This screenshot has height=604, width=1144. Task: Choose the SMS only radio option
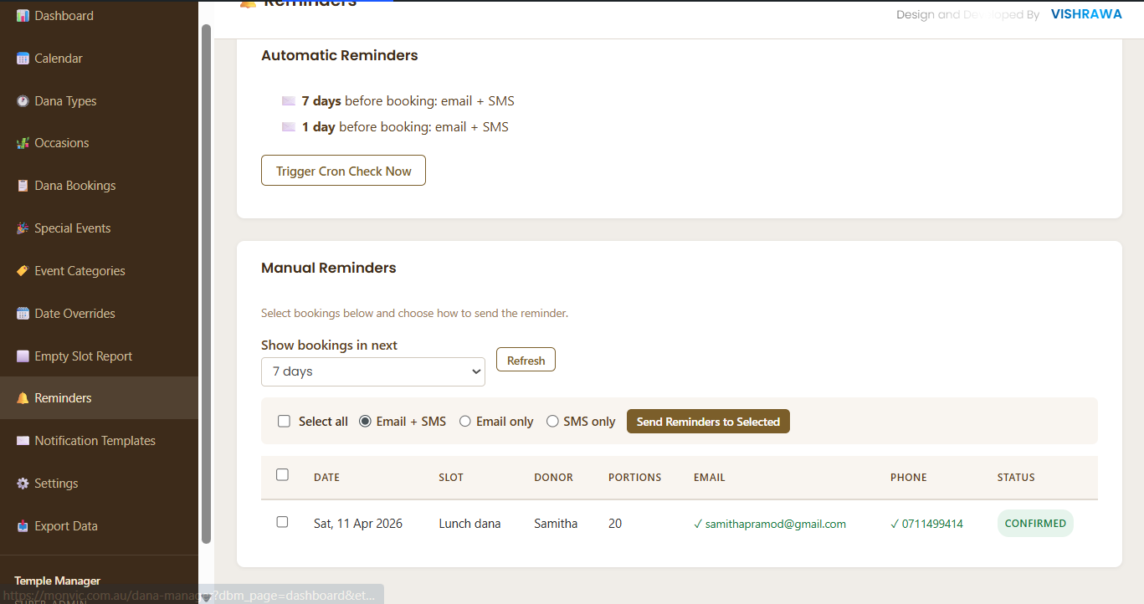pyautogui.click(x=552, y=422)
